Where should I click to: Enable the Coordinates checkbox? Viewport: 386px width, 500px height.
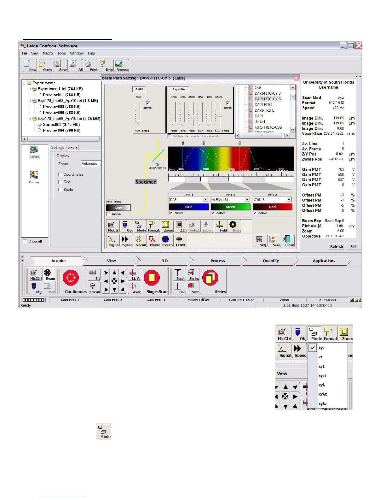[x=60, y=174]
